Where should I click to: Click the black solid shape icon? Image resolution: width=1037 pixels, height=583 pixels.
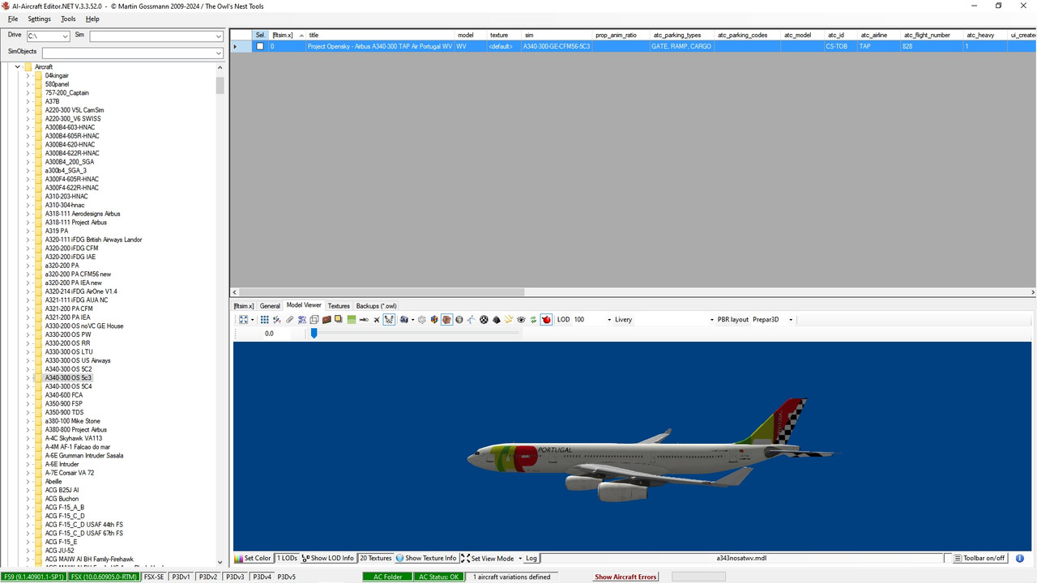497,319
